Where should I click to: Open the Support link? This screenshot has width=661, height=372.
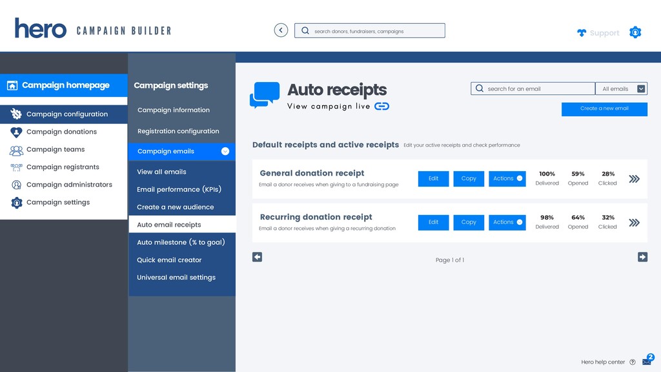pyautogui.click(x=604, y=33)
